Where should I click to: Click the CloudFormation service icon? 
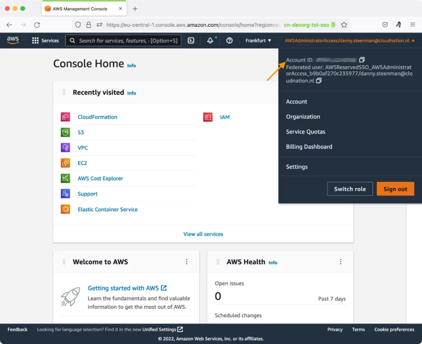(66, 117)
